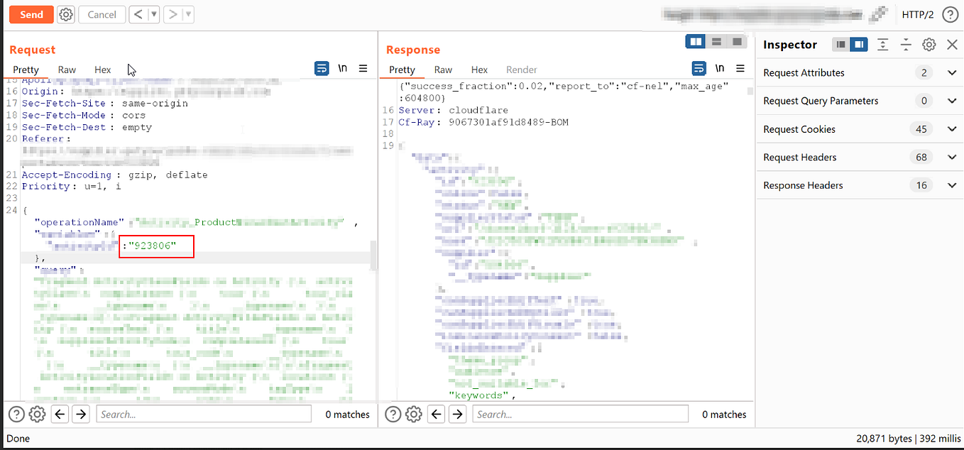Expand the Request Headers inspector section
964x450 pixels.
[x=951, y=157]
